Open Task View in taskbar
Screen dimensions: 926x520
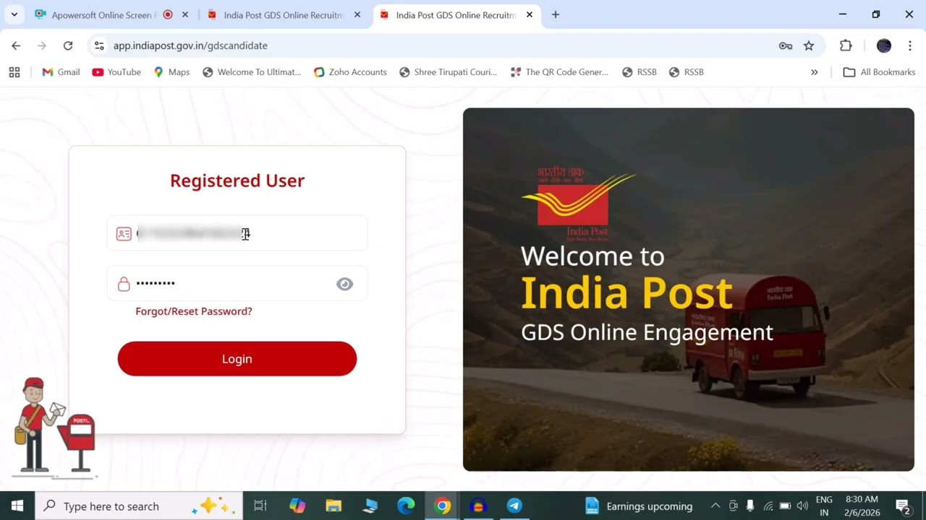[x=260, y=506]
